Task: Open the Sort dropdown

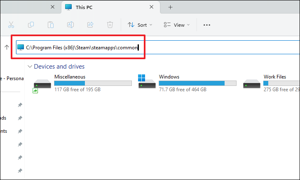Action: click(x=140, y=25)
